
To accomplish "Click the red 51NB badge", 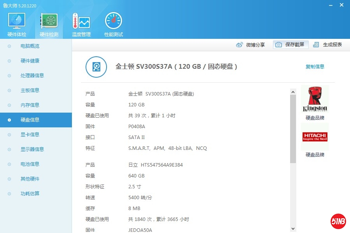I will pyautogui.click(x=338, y=221).
